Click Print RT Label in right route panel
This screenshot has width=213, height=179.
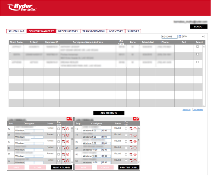click(129, 167)
